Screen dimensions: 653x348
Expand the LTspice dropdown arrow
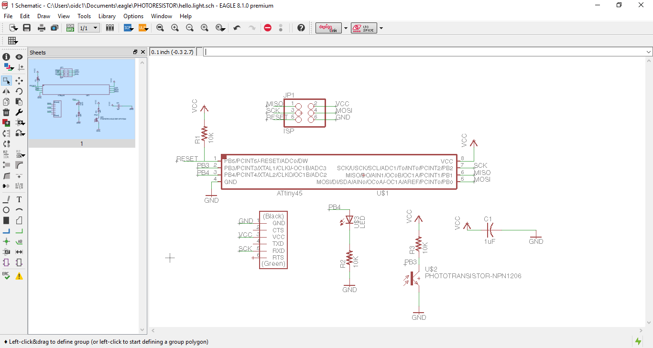381,28
